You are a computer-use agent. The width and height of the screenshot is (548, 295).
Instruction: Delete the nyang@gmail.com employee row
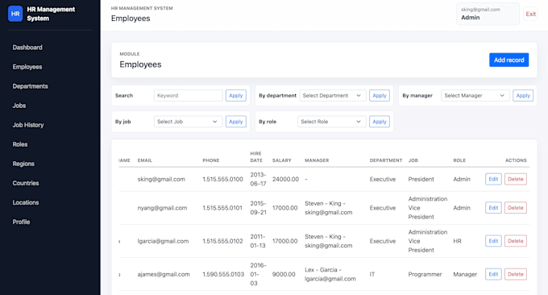(516, 208)
